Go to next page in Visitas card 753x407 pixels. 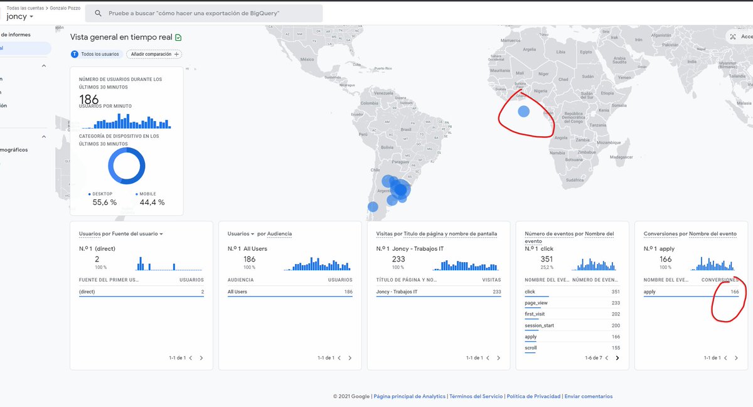pyautogui.click(x=498, y=358)
